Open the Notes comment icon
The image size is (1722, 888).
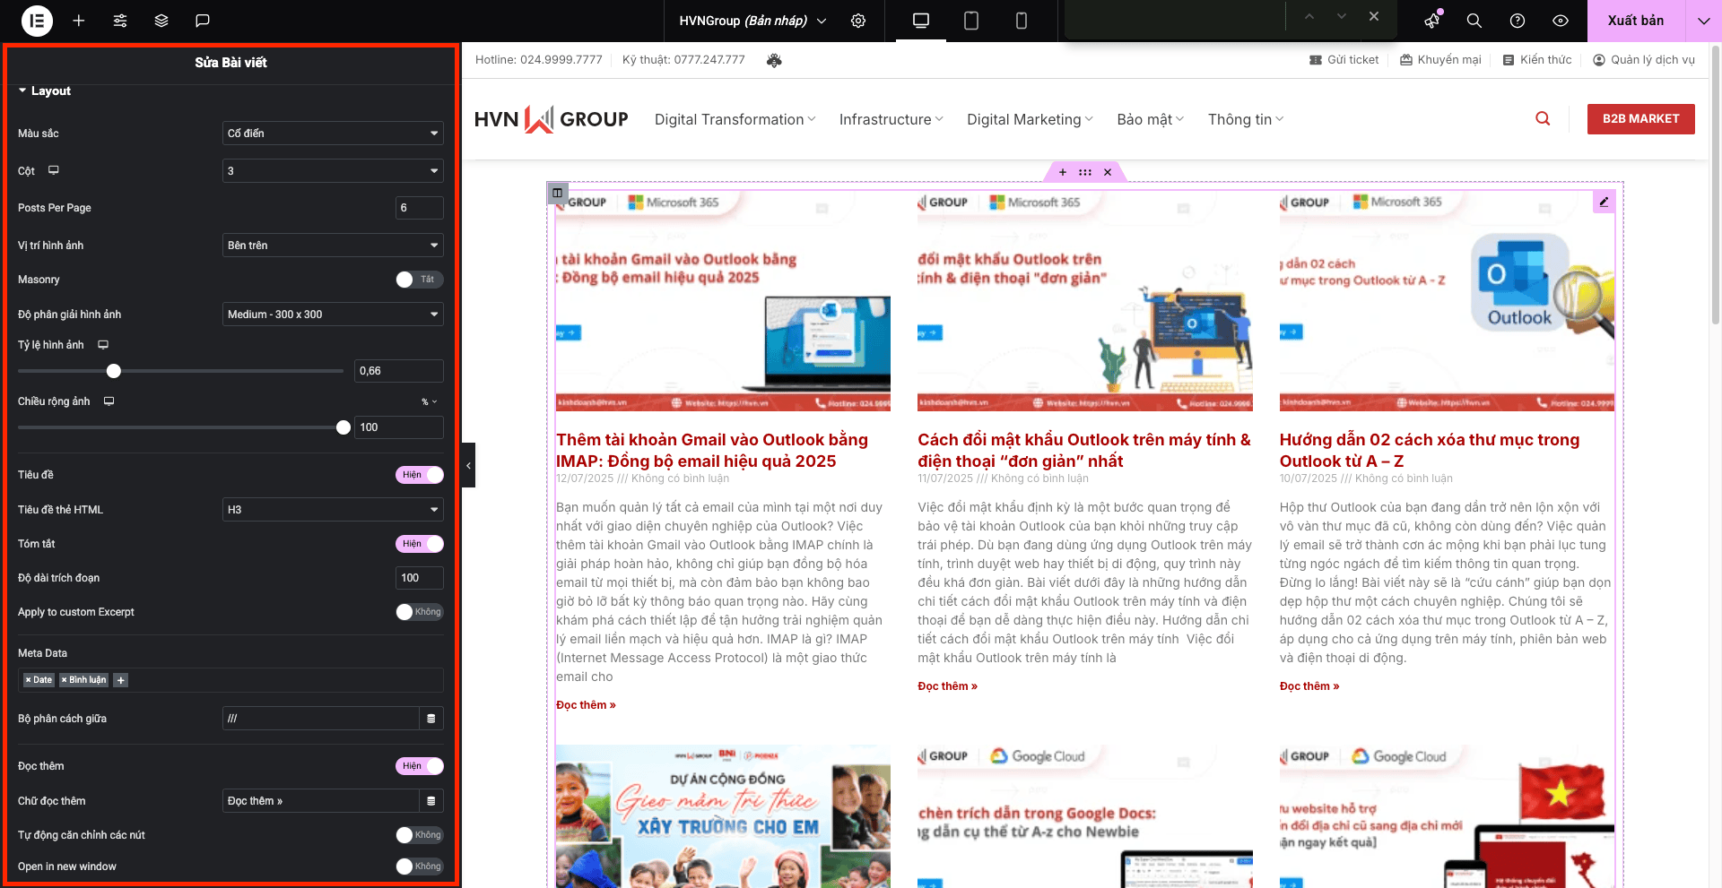203,21
